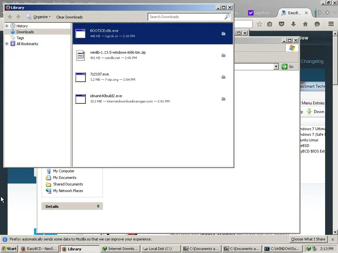
Task: Open containing folder for wimlib-1.13.5 zip
Action: tap(223, 55)
